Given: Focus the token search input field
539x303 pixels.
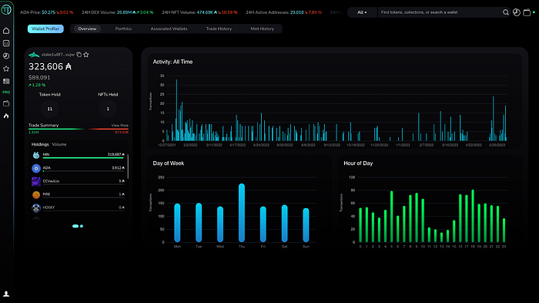Looking at the screenshot, I should 440,12.
